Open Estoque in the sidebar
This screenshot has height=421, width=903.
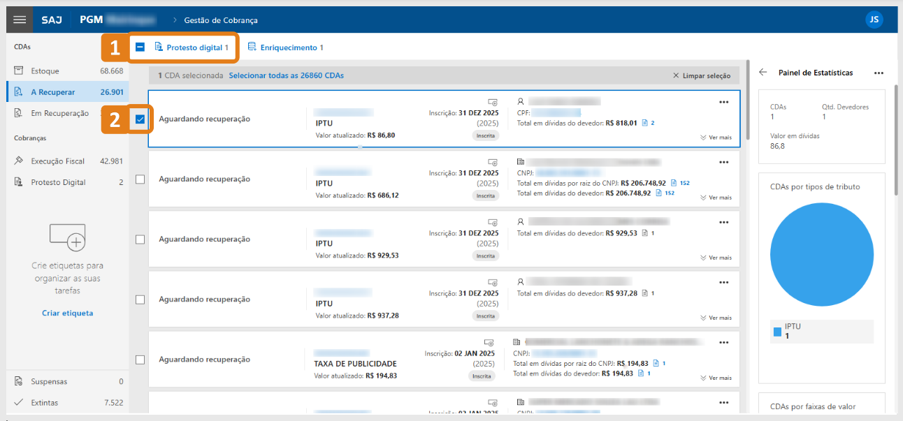[45, 71]
